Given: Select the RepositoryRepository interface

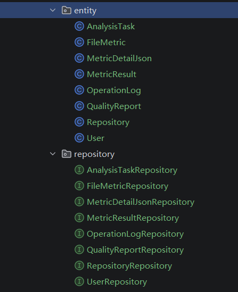Looking at the screenshot, I should click(129, 266).
